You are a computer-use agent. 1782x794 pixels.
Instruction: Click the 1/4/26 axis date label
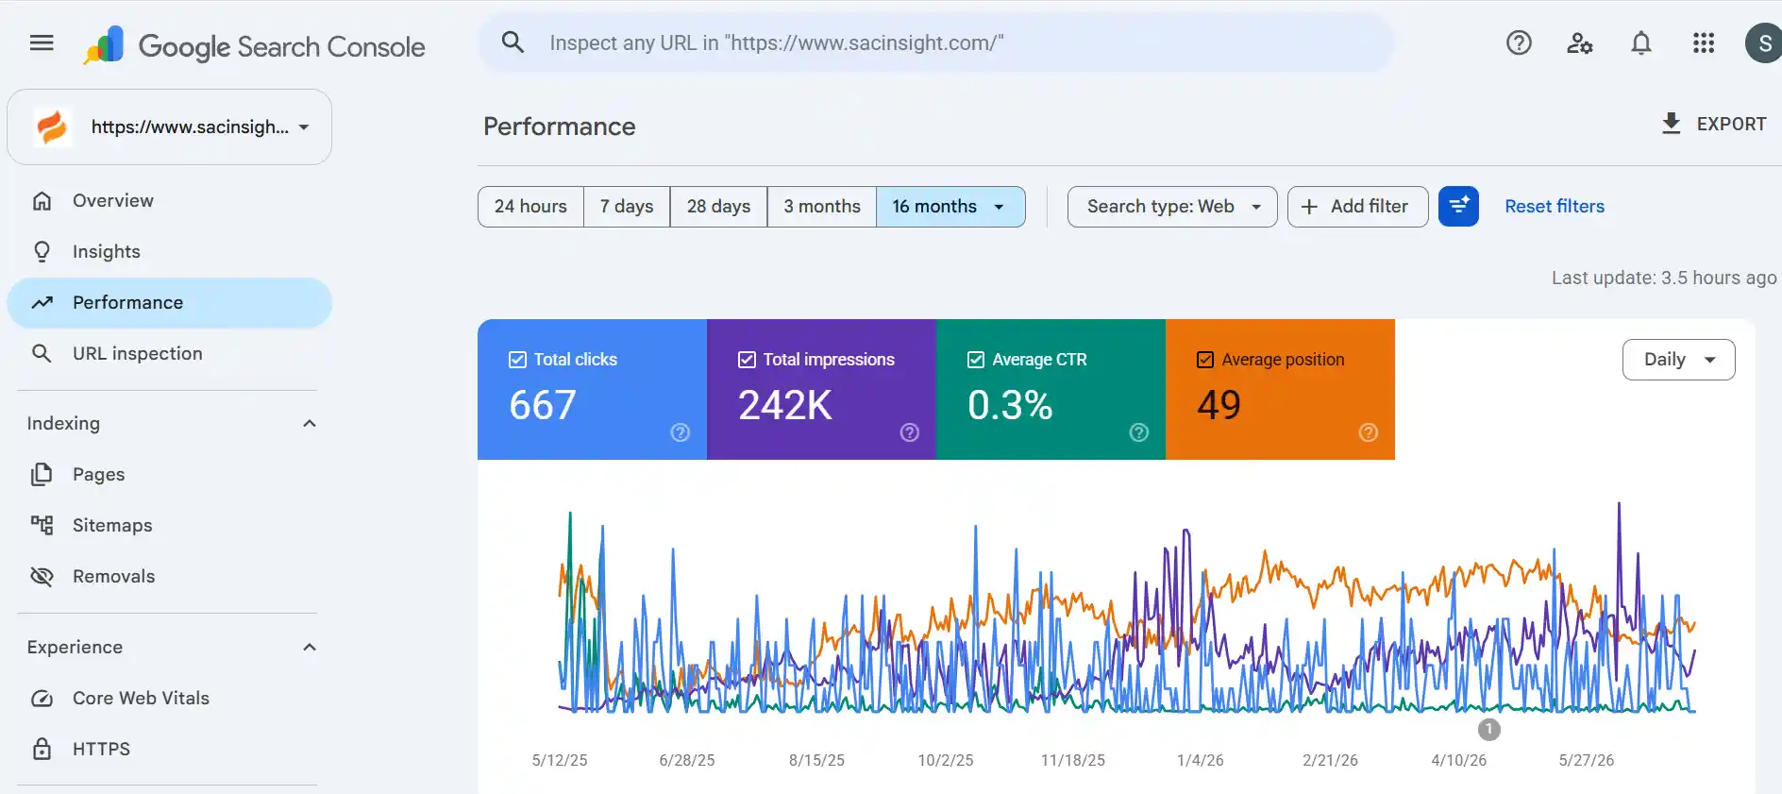click(x=1200, y=761)
